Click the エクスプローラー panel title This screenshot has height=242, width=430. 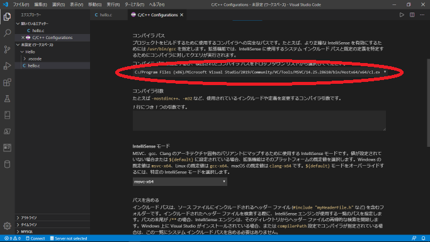coord(31,15)
